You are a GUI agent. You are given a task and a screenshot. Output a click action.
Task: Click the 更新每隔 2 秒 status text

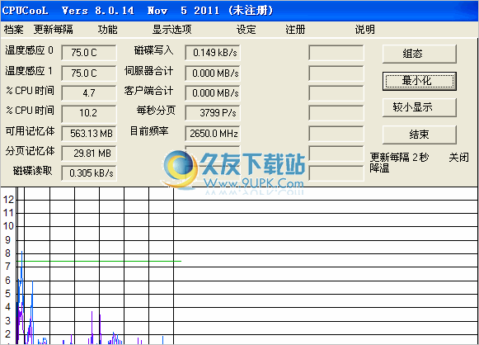coord(399,158)
